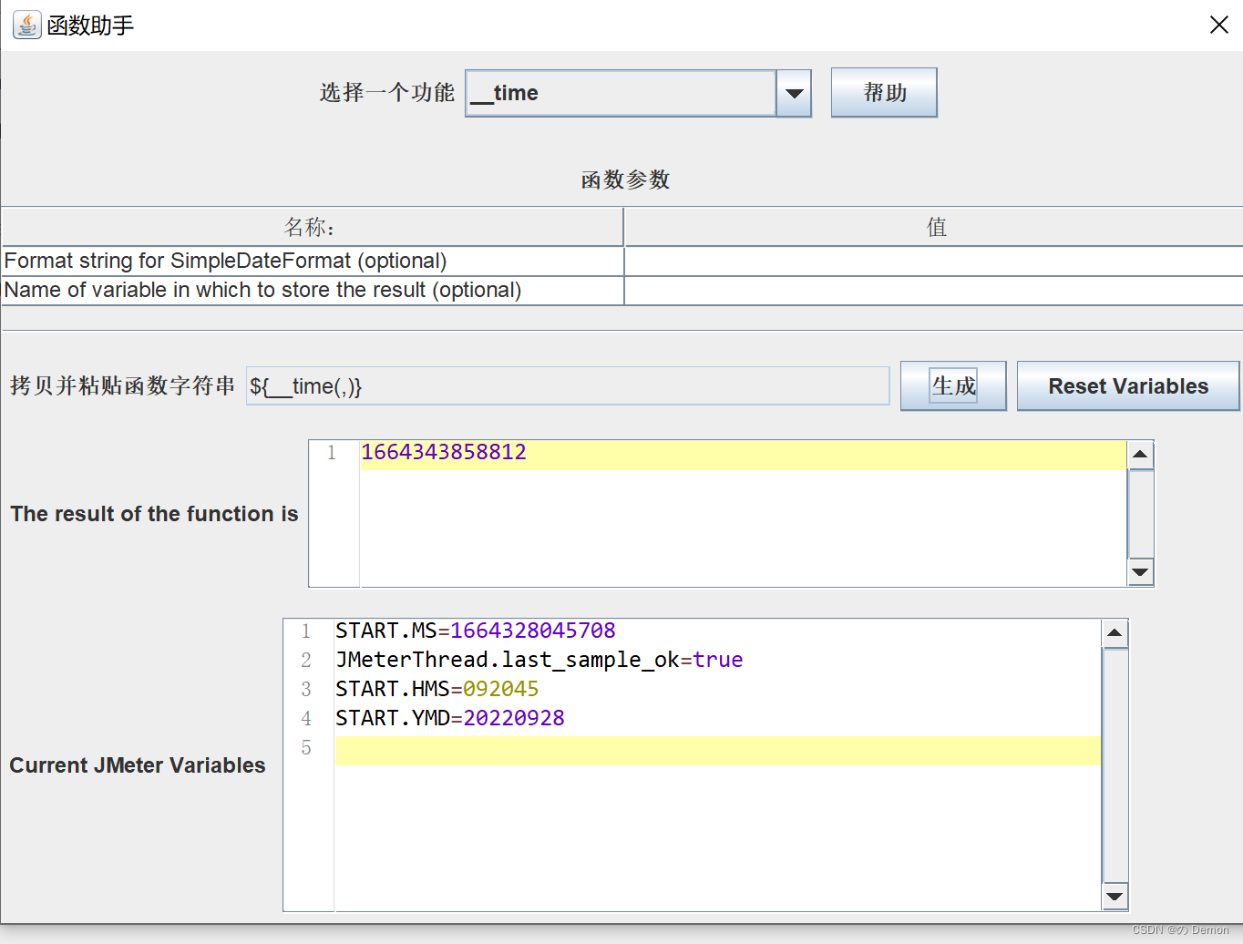Click the highlighted empty line 5 in variables
The width and height of the screenshot is (1243, 944).
[x=717, y=750]
